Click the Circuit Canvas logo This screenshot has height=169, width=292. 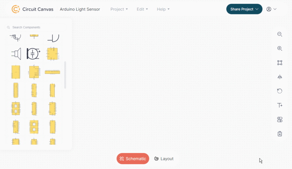click(16, 9)
